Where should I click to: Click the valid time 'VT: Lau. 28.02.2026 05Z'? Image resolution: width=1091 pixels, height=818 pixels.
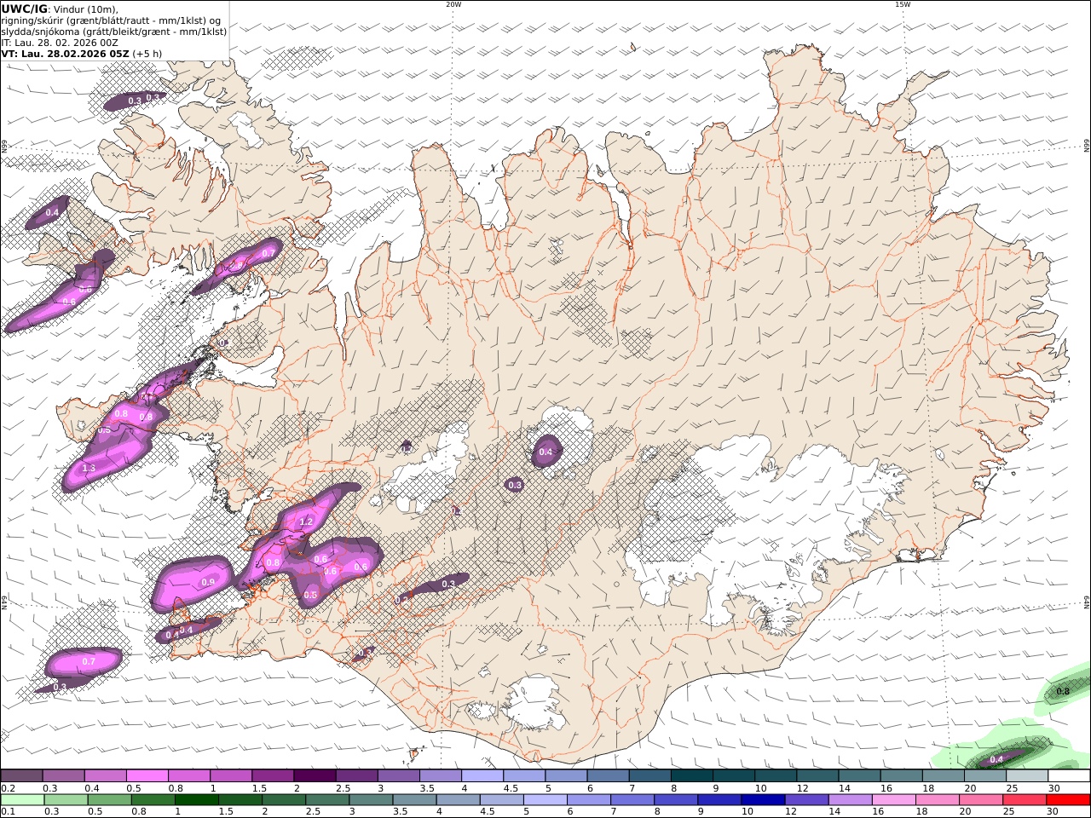66,54
